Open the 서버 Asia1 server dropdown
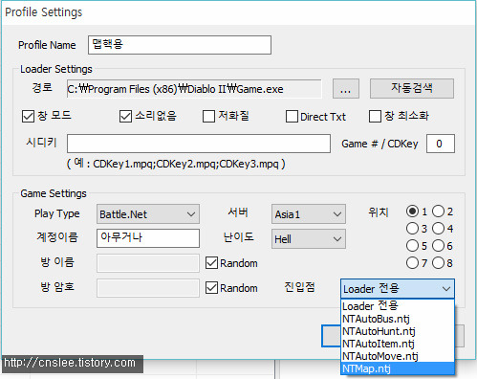The height and width of the screenshot is (379, 477). [309, 214]
